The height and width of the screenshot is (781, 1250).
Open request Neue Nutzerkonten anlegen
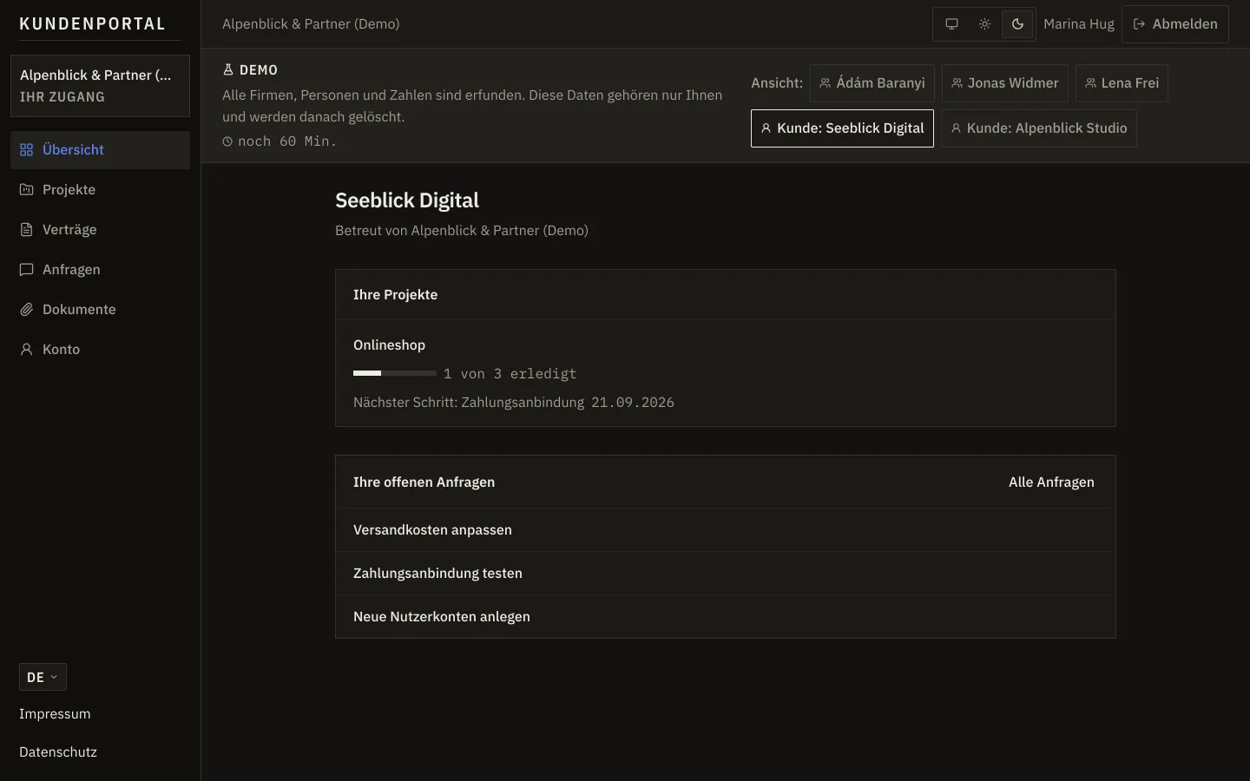pyautogui.click(x=726, y=617)
